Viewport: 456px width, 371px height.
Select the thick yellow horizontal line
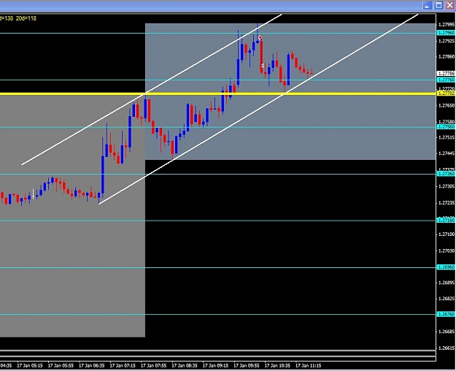pos(218,93)
